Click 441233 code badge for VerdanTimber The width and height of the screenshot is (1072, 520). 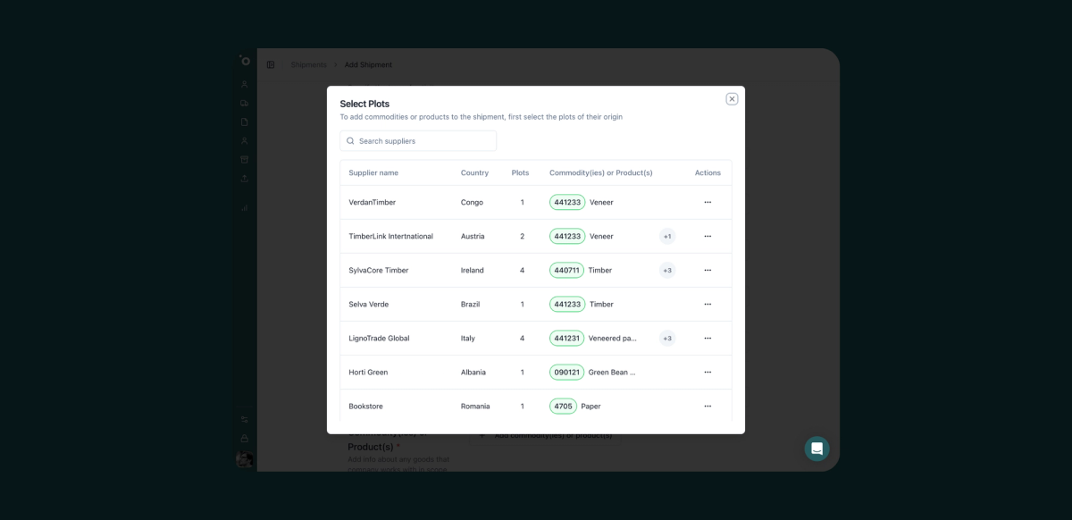(567, 202)
